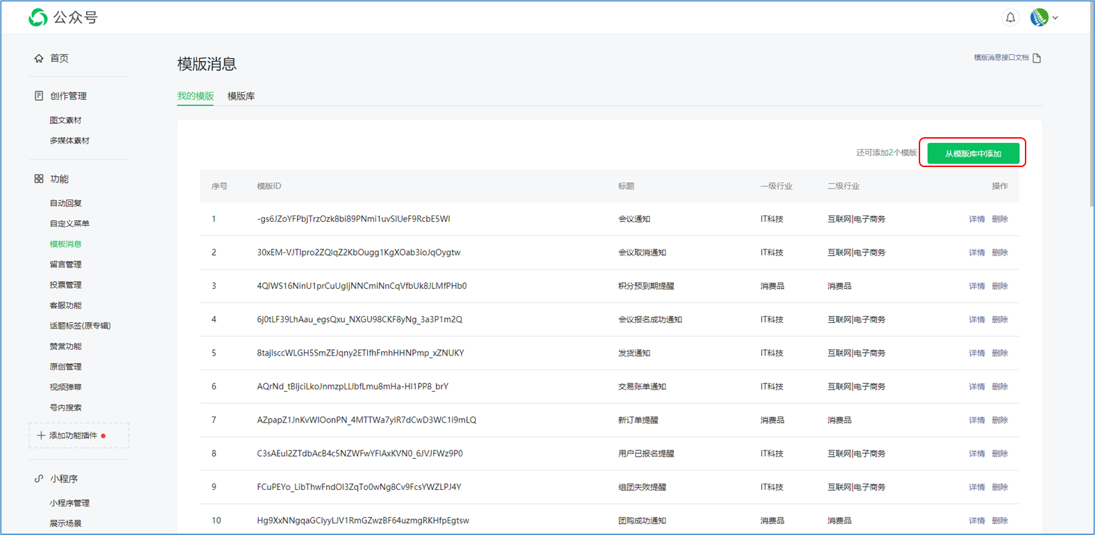Click the 功能 grid icon
The width and height of the screenshot is (1095, 535).
pyautogui.click(x=39, y=179)
